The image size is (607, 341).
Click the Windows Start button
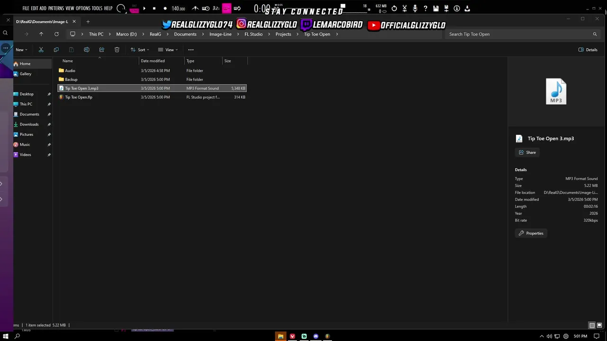click(6, 336)
